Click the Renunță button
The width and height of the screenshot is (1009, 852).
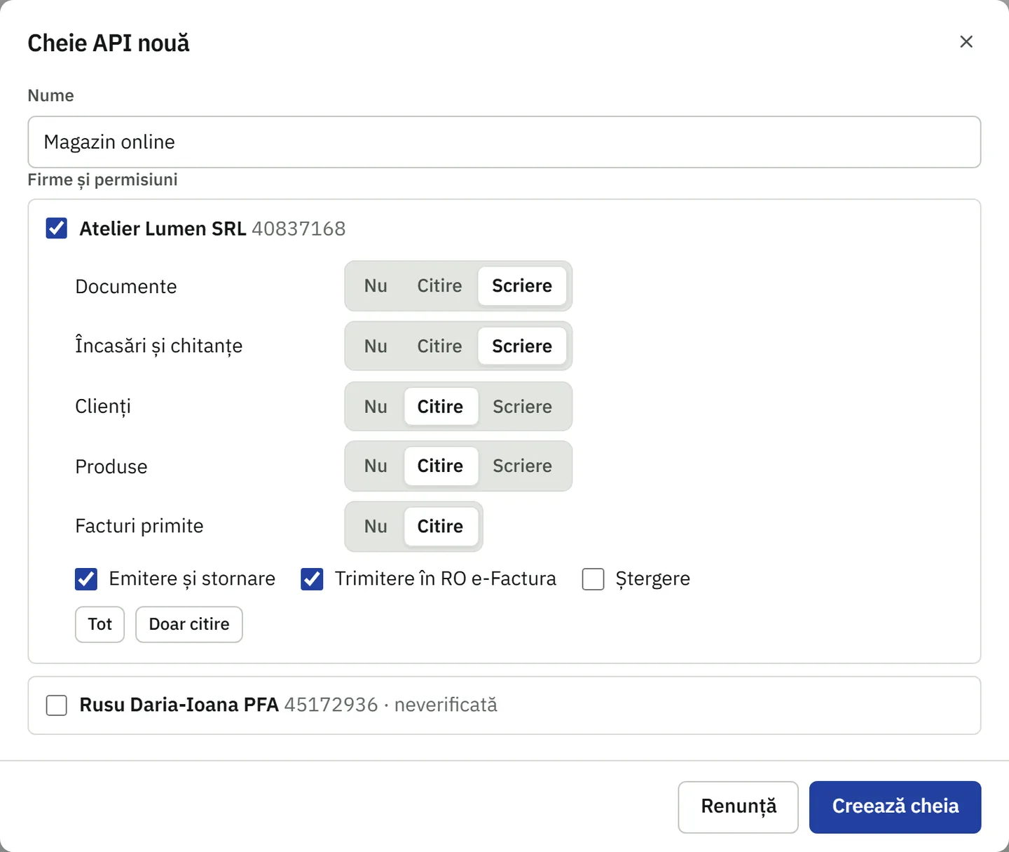click(739, 807)
